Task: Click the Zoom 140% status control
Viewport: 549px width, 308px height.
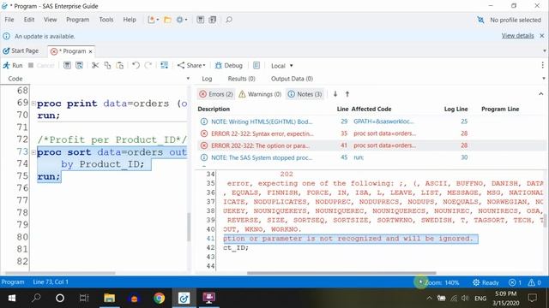Action: (442, 282)
